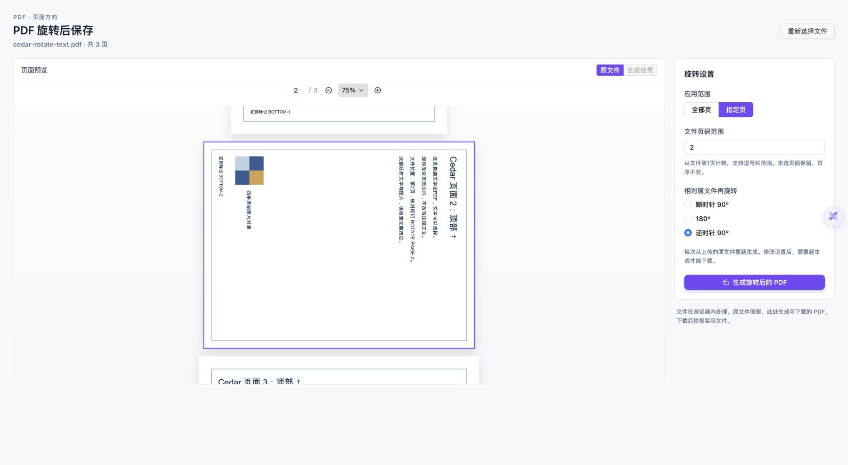Focus the 文件页码范围 input field
Viewport: 848px width, 465px height.
pyautogui.click(x=755, y=147)
